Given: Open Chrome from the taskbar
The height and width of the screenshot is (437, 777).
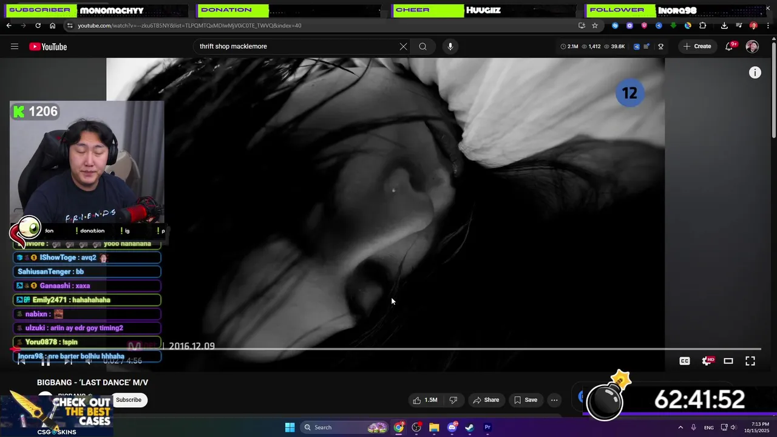Looking at the screenshot, I should click(398, 427).
